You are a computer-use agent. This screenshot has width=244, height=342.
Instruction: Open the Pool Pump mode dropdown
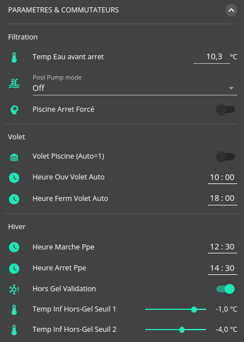pos(135,85)
